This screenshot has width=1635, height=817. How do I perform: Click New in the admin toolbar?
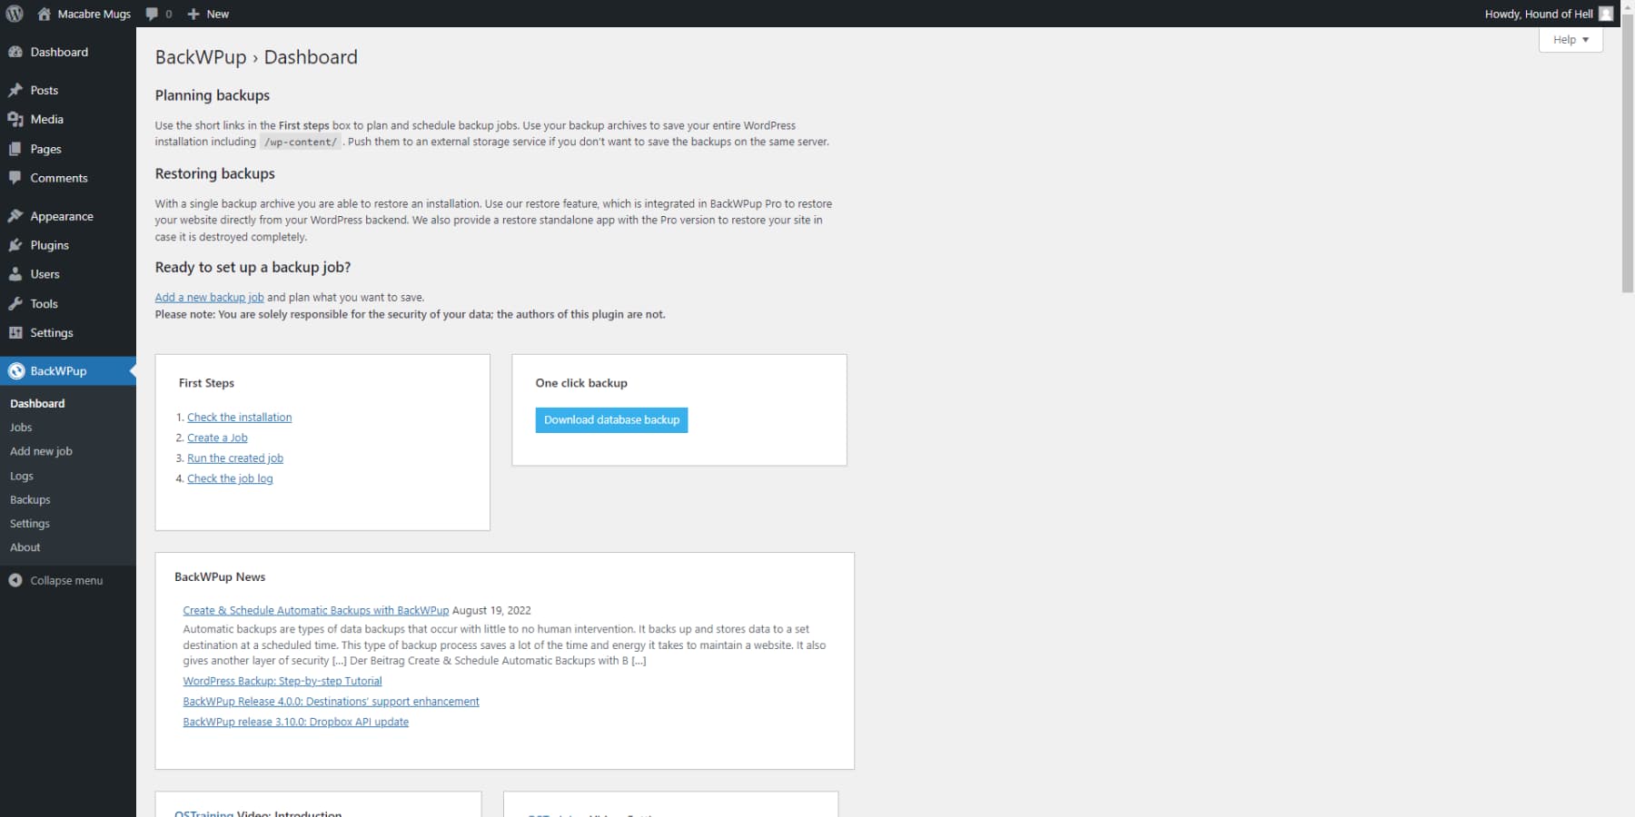[x=207, y=14]
